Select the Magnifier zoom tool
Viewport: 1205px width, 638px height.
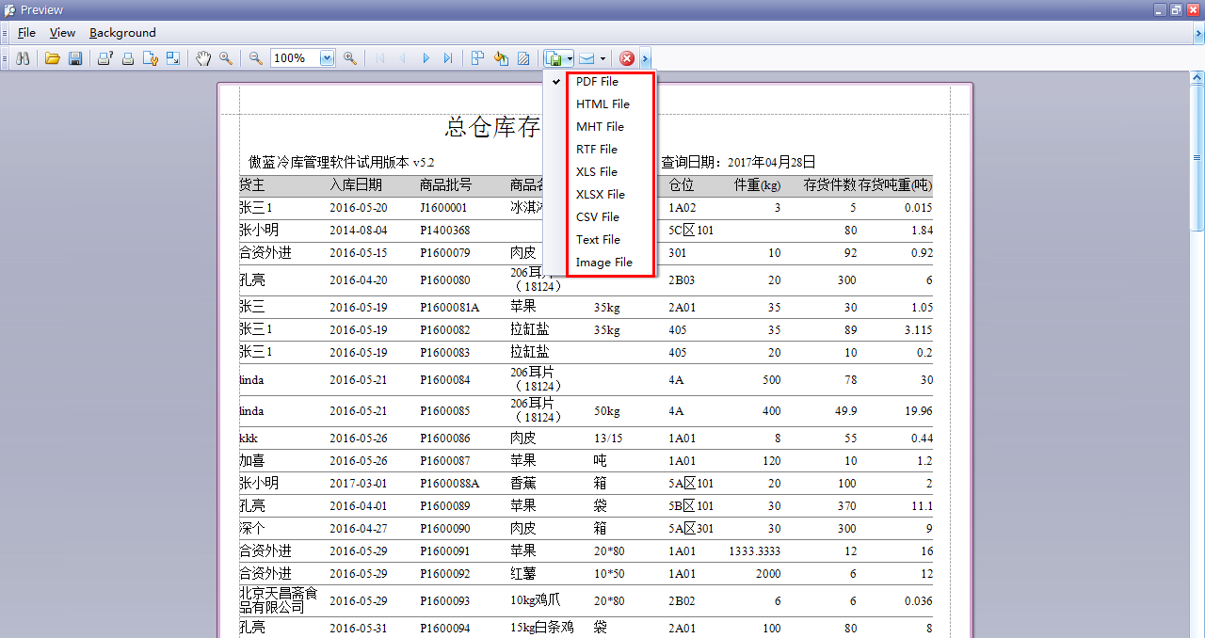[225, 57]
